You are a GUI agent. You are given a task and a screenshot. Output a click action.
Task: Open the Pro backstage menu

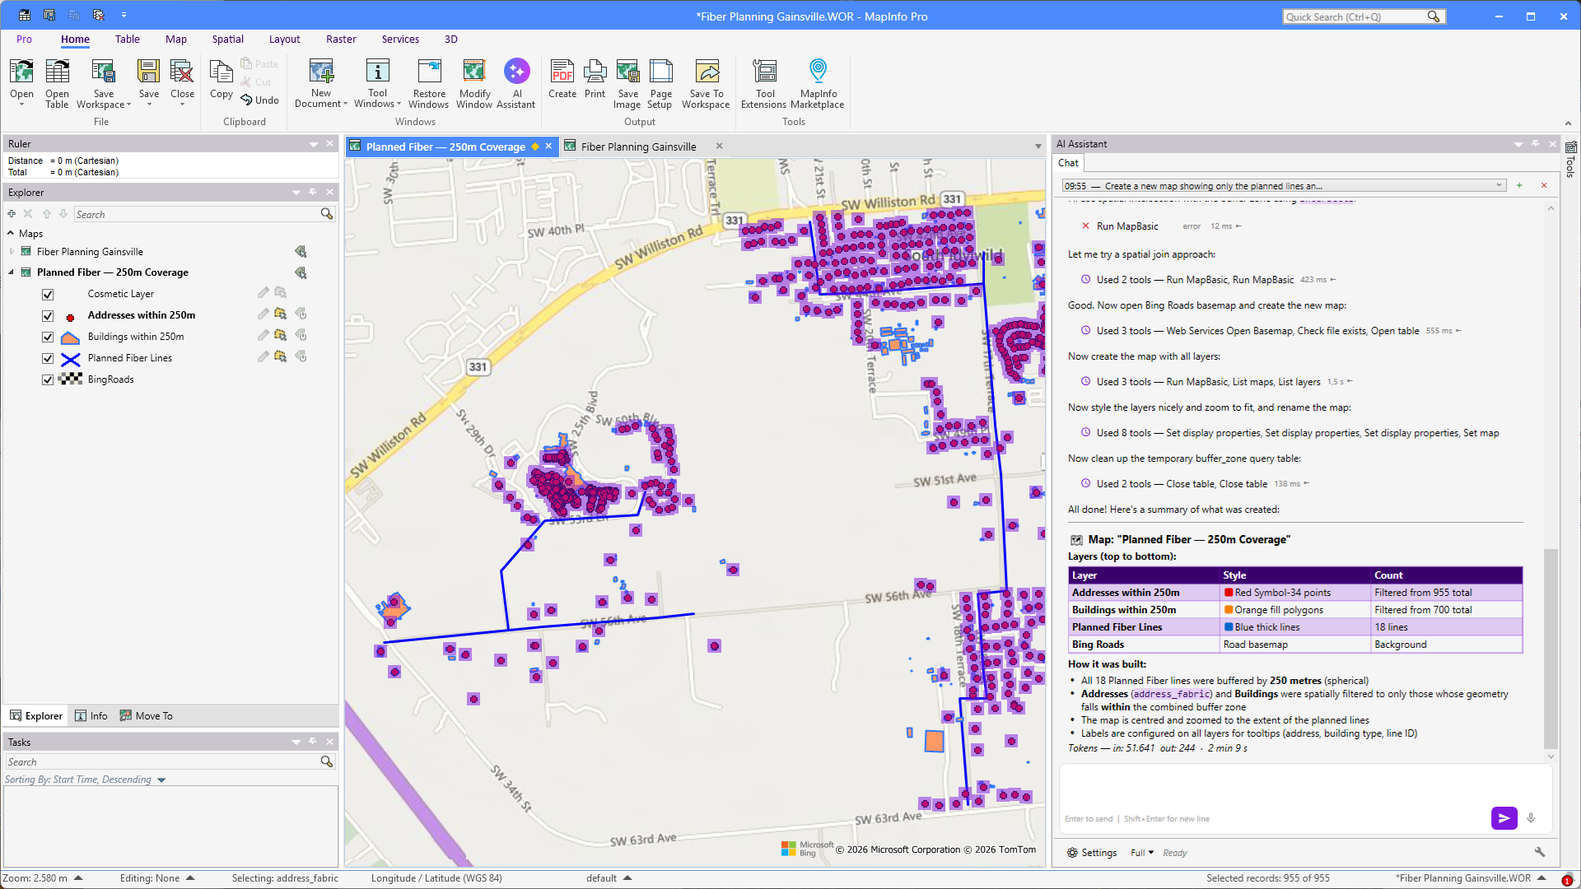click(24, 40)
